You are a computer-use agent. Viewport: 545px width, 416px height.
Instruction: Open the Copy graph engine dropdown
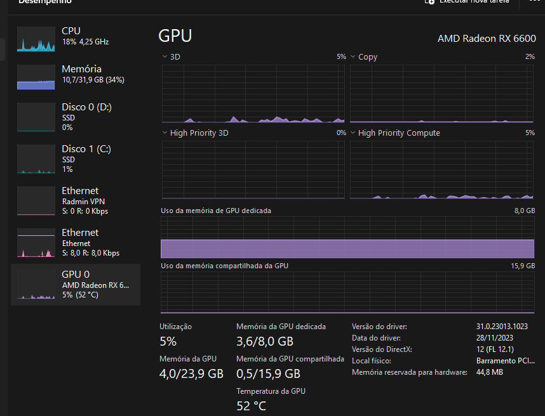click(x=353, y=56)
